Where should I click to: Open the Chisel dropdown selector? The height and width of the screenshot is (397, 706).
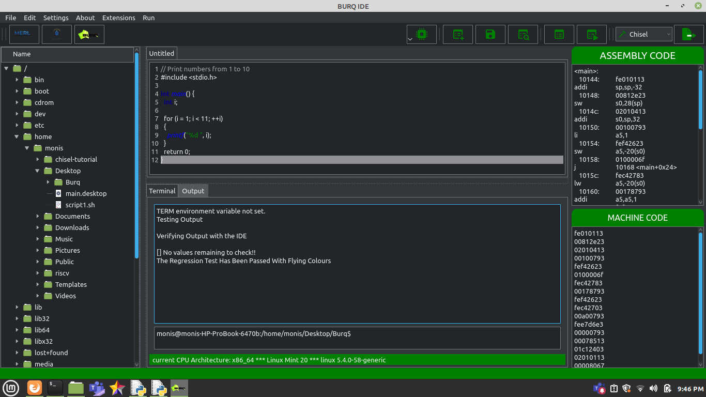point(644,34)
